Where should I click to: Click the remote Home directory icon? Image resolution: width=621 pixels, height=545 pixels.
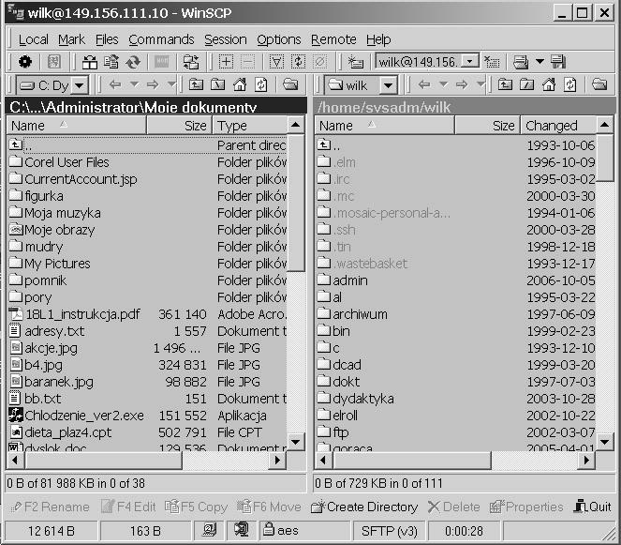tap(548, 84)
